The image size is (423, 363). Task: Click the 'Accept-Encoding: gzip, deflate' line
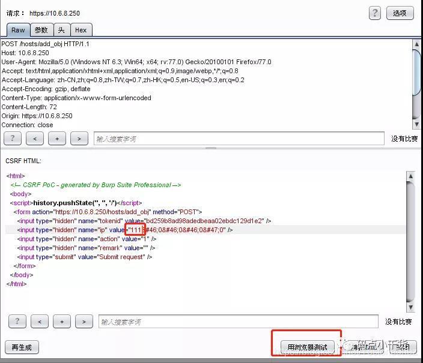click(46, 89)
